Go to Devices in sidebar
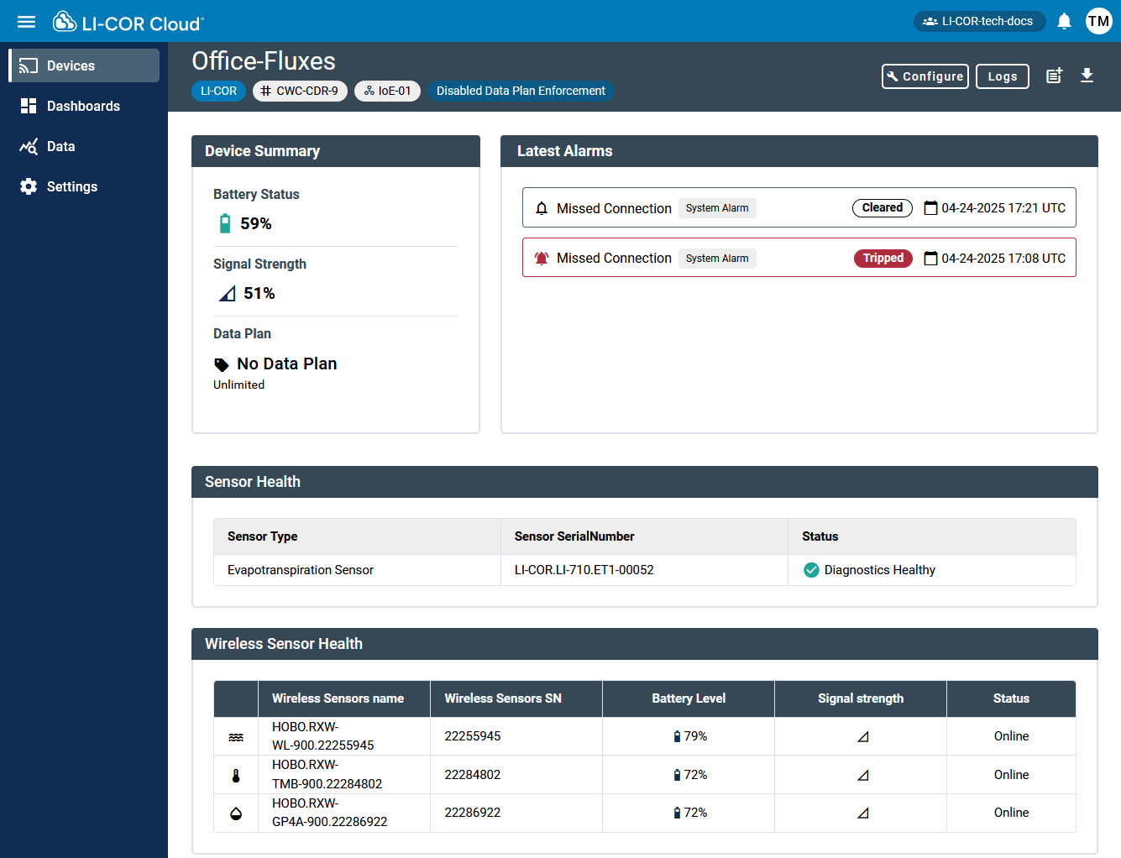This screenshot has width=1121, height=858. click(x=84, y=65)
